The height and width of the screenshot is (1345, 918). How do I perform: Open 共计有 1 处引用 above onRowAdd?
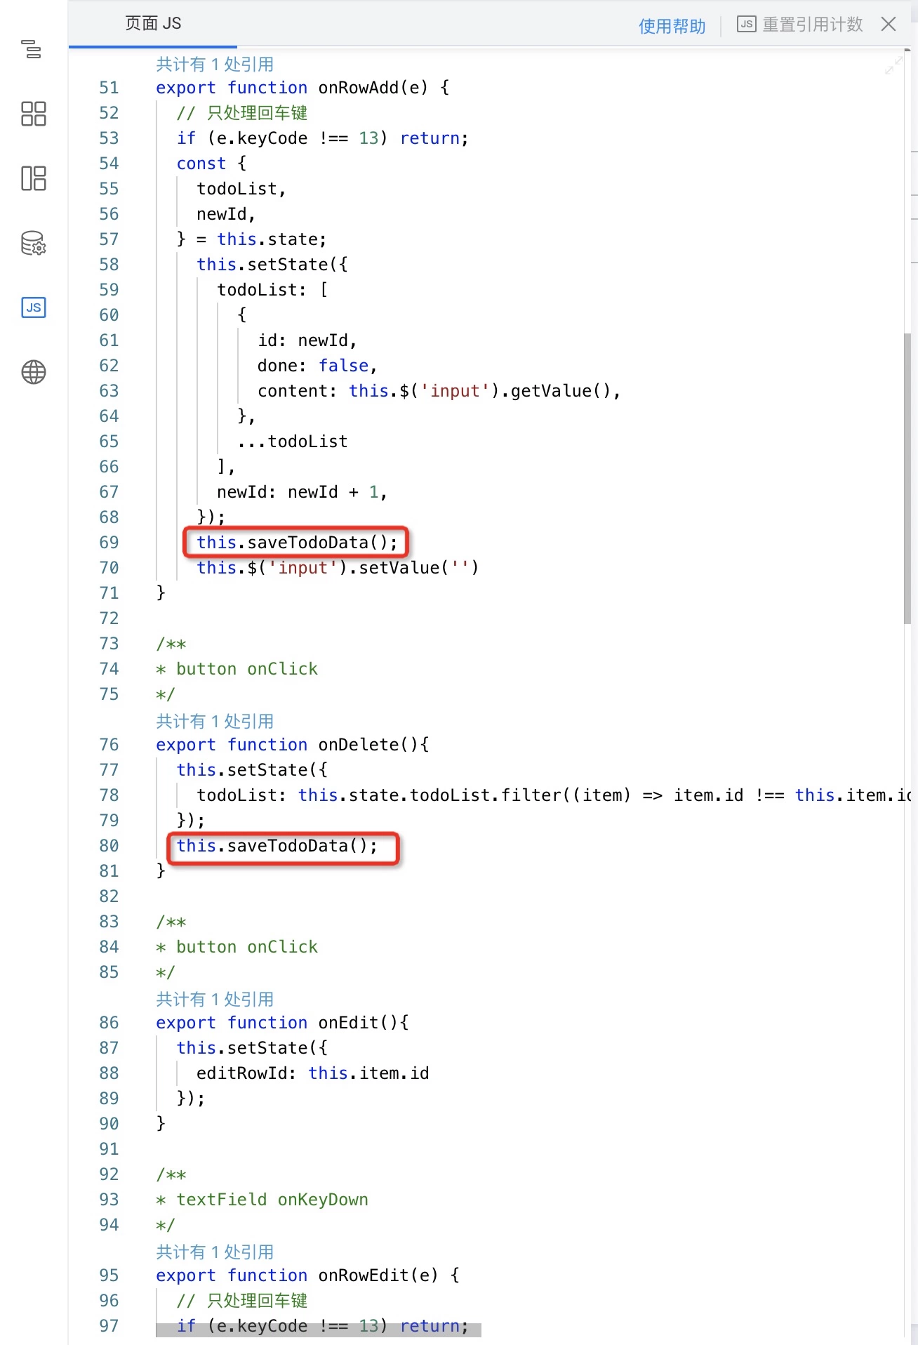(x=215, y=65)
